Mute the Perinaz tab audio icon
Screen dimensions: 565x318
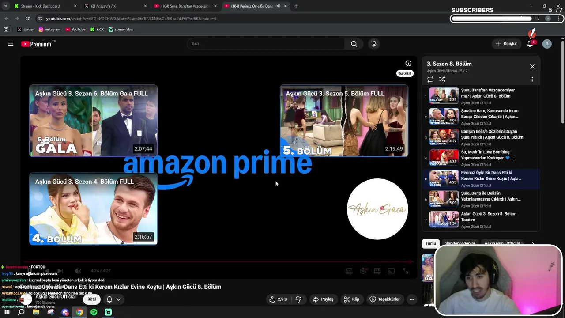278,6
